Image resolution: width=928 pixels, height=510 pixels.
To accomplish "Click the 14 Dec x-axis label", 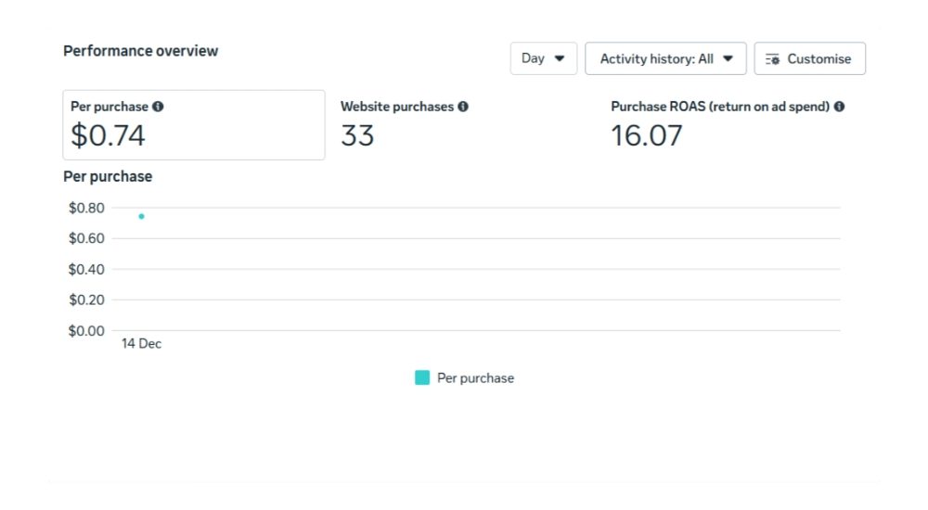I will (x=141, y=344).
